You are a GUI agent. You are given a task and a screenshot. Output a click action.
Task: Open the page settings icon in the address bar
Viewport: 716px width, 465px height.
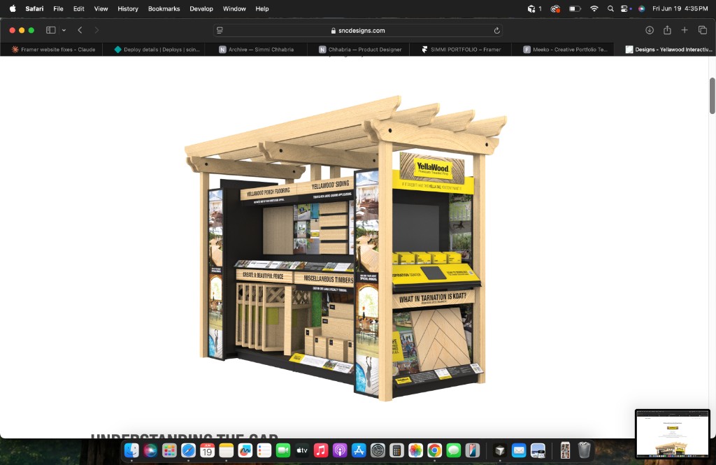[220, 30]
